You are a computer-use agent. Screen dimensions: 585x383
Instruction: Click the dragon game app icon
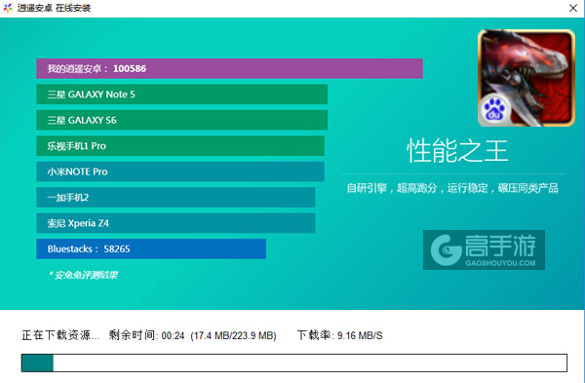tap(526, 78)
